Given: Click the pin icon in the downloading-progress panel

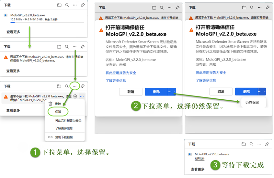Looking at the screenshot, I should pyautogui.click(x=83, y=5).
